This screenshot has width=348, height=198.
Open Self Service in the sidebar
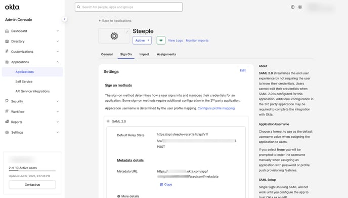click(x=24, y=82)
